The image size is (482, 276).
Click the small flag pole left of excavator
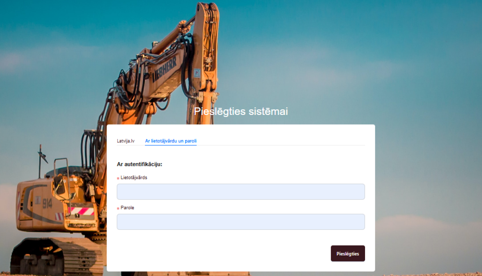coord(41,161)
